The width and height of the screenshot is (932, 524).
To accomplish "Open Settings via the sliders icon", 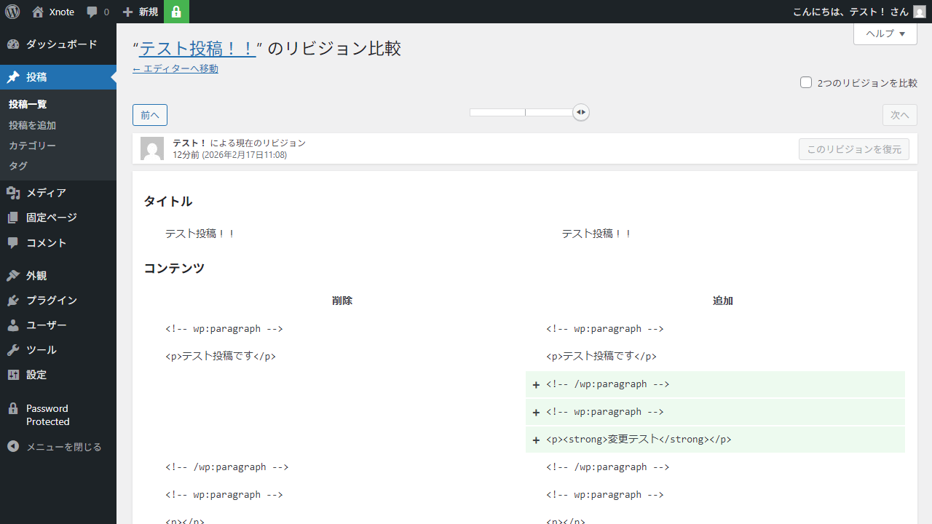I will [13, 374].
